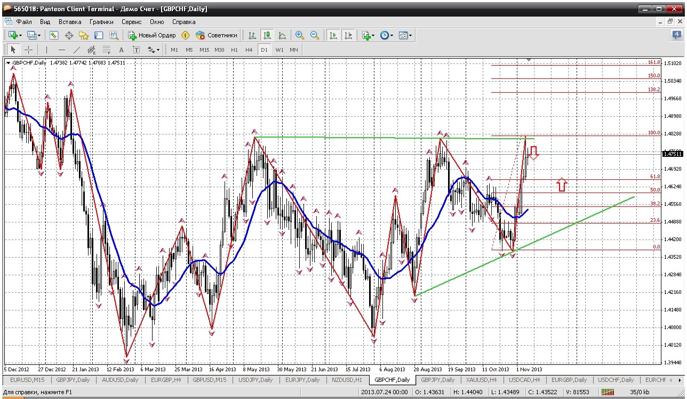Switch chart to candlestick display
The image size is (687, 399).
pyautogui.click(x=267, y=35)
